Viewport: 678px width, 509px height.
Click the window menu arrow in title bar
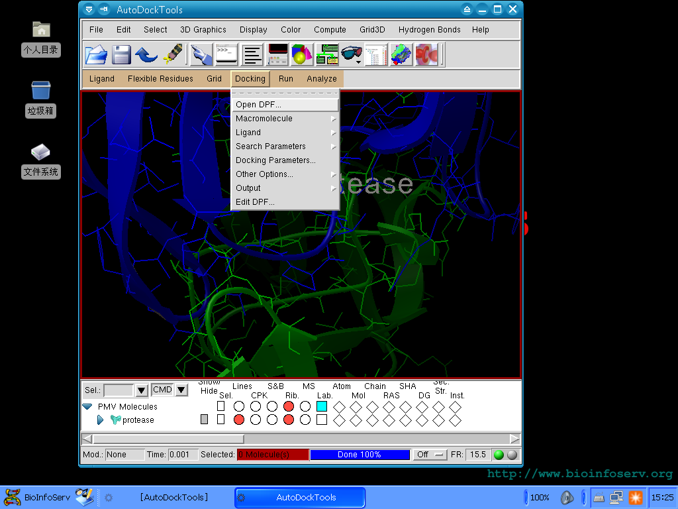pyautogui.click(x=89, y=9)
